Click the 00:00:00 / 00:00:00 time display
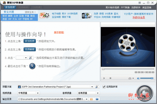Viewport: 157px width, 104px height. pos(144,72)
